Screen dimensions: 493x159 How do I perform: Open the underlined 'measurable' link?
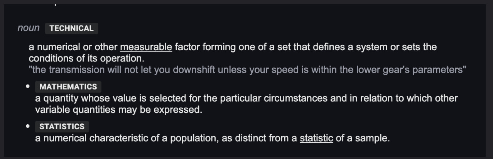146,47
